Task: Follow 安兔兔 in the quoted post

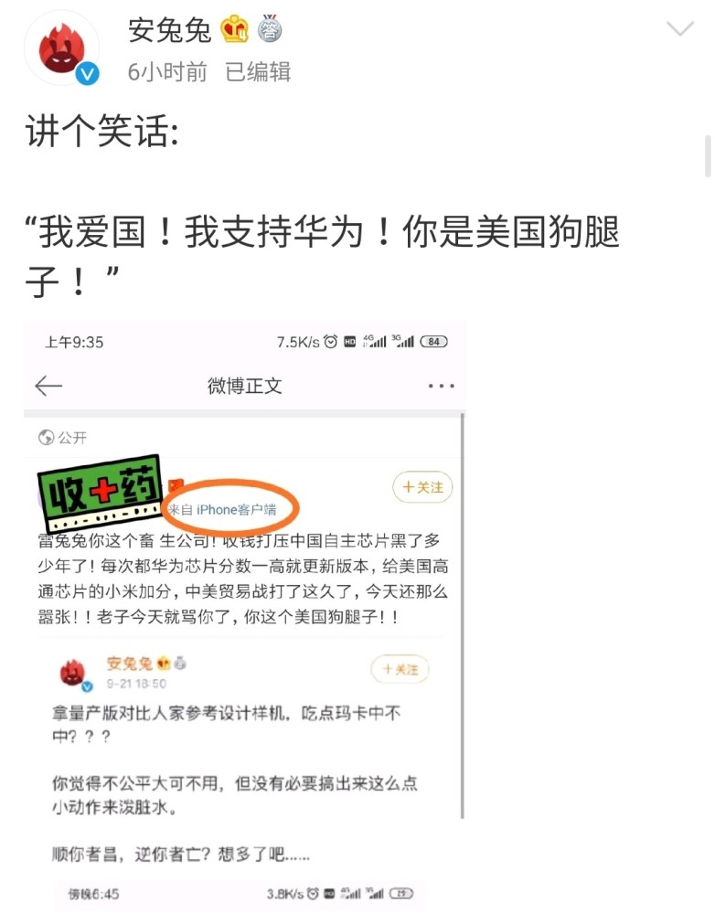Action: click(x=400, y=669)
